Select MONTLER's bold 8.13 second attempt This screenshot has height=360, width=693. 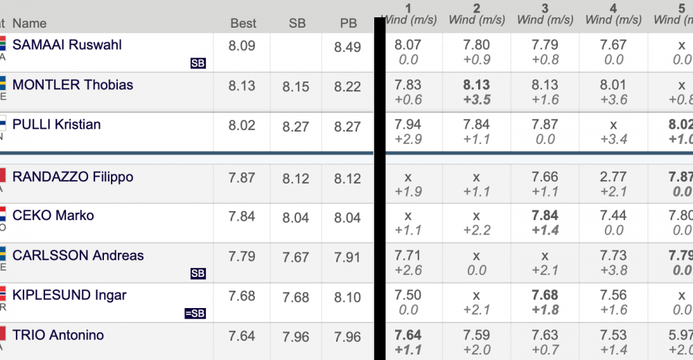pos(477,85)
